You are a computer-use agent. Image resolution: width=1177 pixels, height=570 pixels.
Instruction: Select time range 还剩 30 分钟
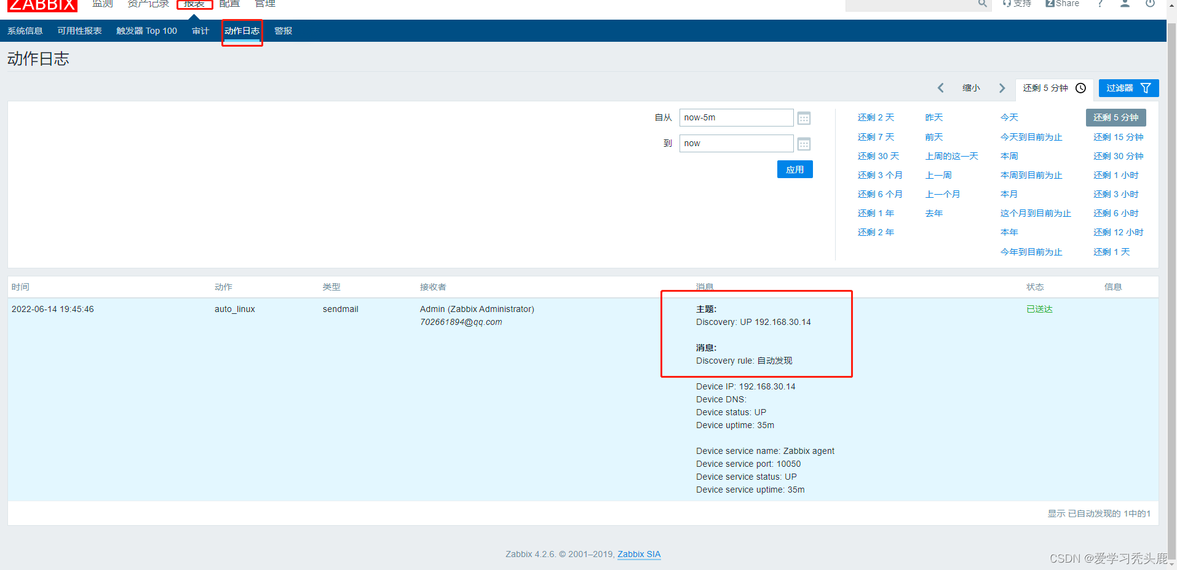coord(1119,156)
